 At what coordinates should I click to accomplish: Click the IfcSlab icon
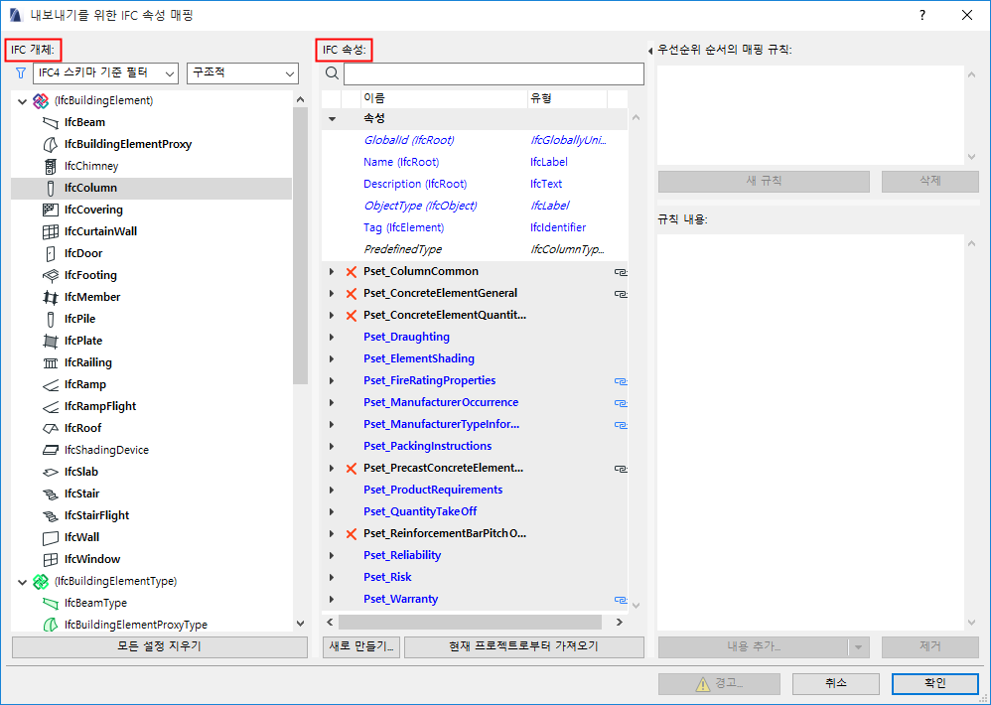(x=50, y=472)
